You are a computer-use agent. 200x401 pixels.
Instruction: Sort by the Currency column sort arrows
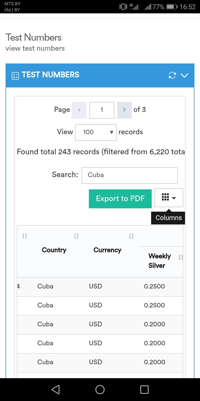tap(131, 236)
